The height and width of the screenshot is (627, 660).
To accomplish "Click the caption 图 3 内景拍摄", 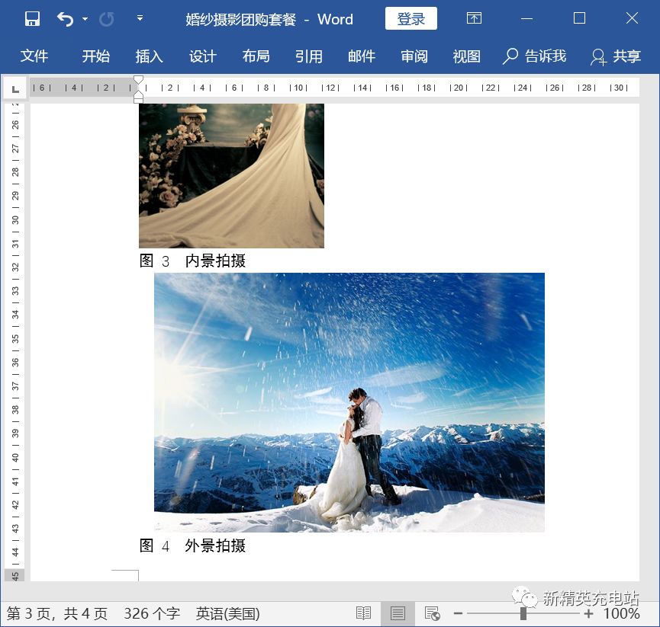I will click(192, 261).
